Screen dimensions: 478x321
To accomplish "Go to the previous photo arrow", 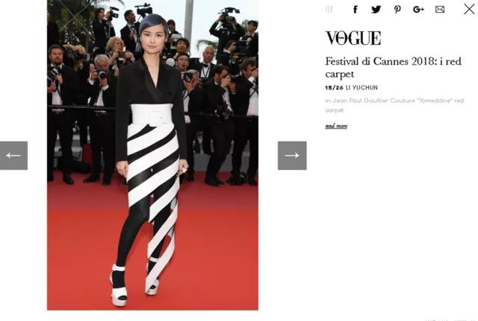I will pyautogui.click(x=13, y=156).
